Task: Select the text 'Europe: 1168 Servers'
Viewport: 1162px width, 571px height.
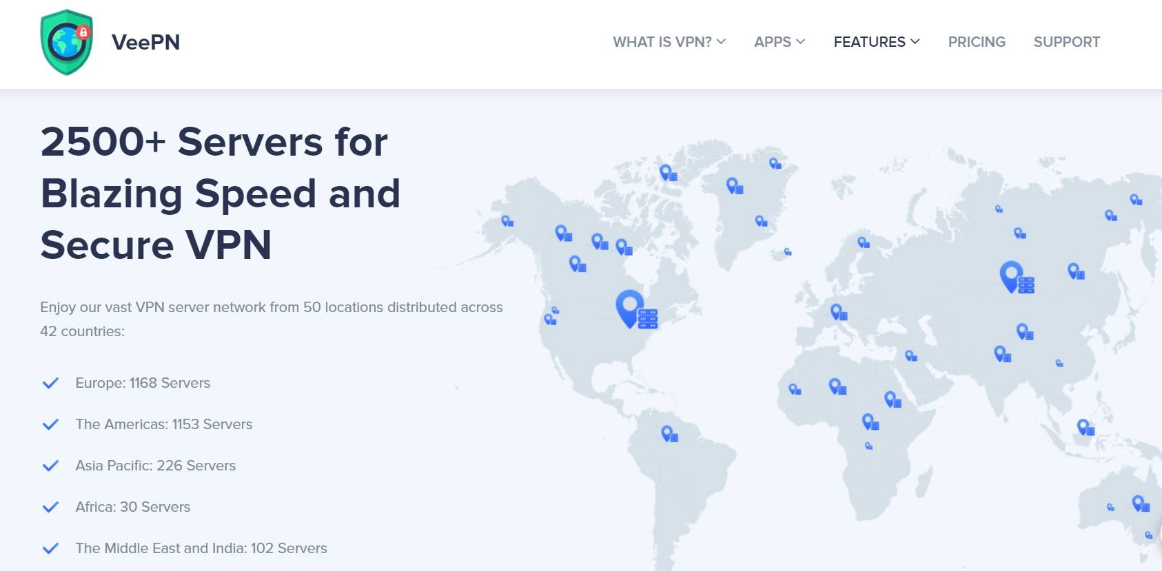Action: (x=143, y=383)
